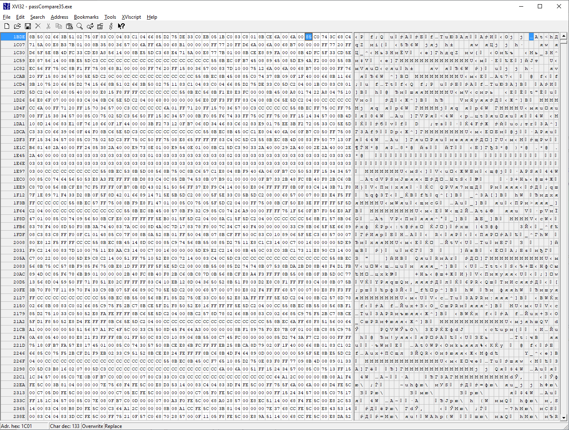Click the Replace status bar indicator
The width and height of the screenshot is (569, 430).
point(114,426)
